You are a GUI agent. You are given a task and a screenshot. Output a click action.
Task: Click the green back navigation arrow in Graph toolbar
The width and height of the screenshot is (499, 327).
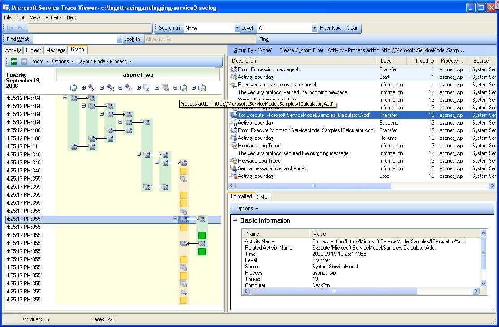(13, 61)
